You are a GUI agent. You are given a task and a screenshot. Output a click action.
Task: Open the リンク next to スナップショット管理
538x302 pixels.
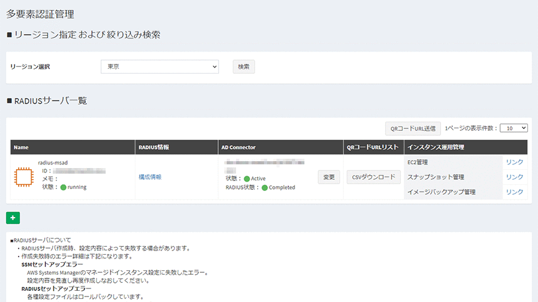pos(514,177)
